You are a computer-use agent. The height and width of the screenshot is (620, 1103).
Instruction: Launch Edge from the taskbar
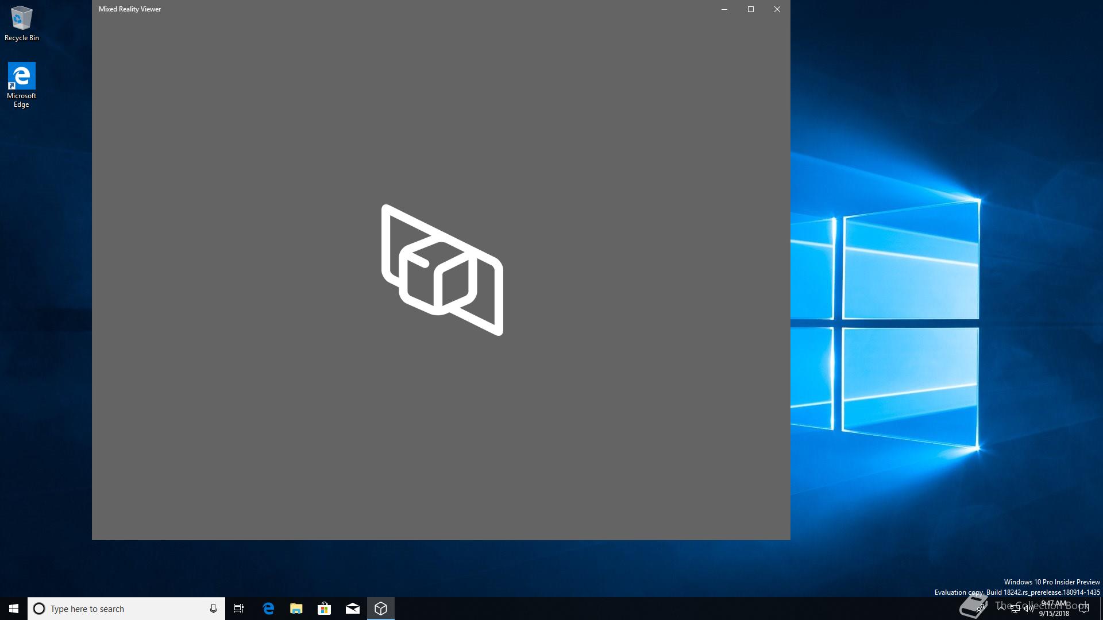click(x=268, y=609)
